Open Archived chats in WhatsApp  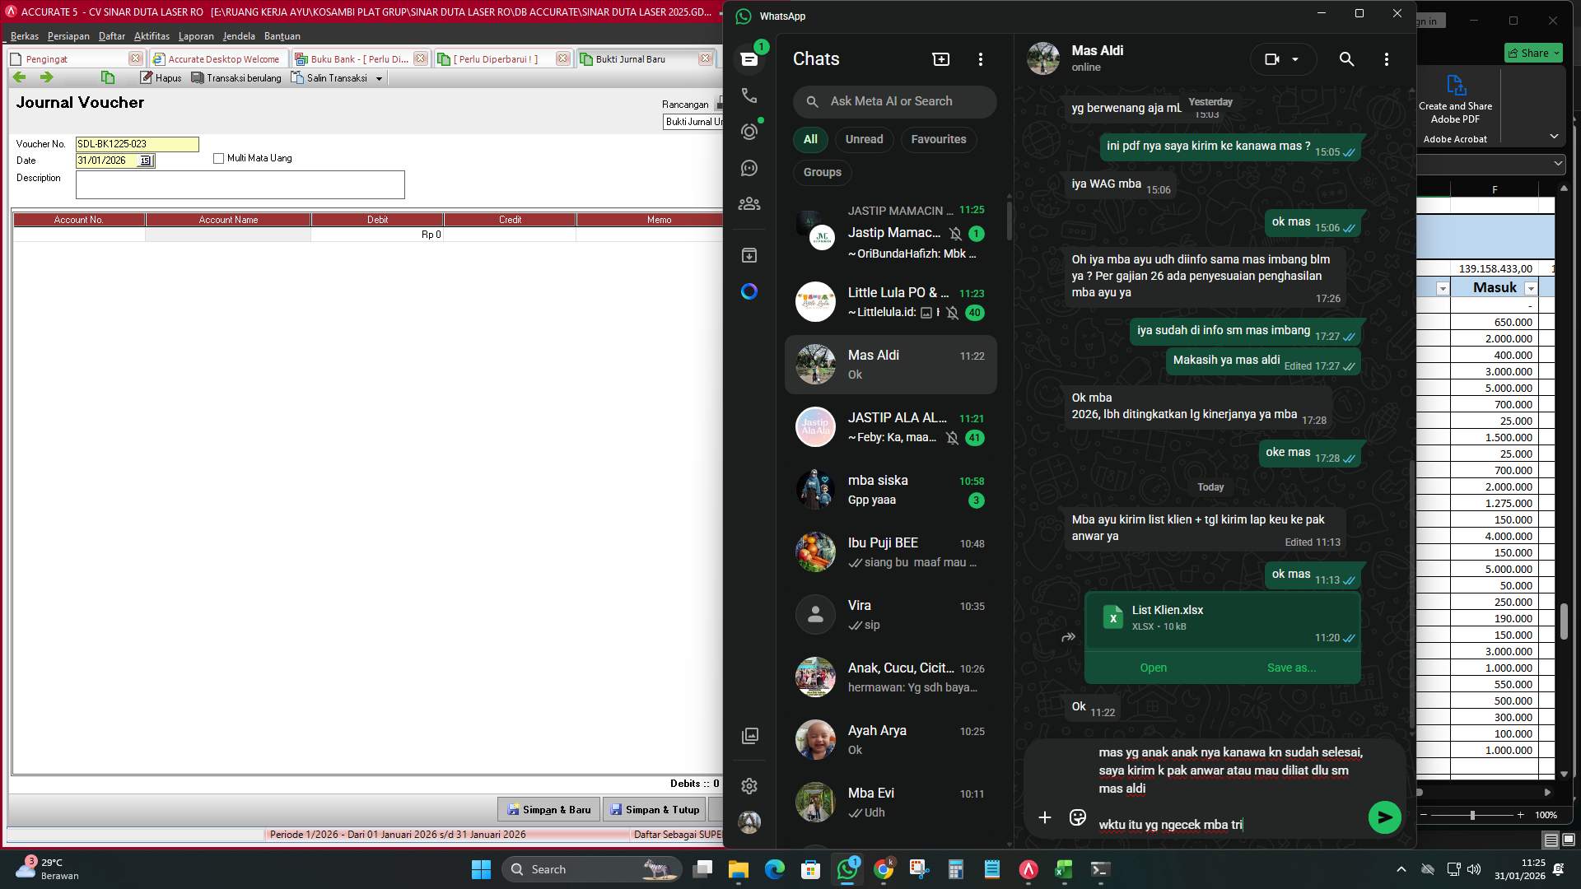[x=749, y=255]
